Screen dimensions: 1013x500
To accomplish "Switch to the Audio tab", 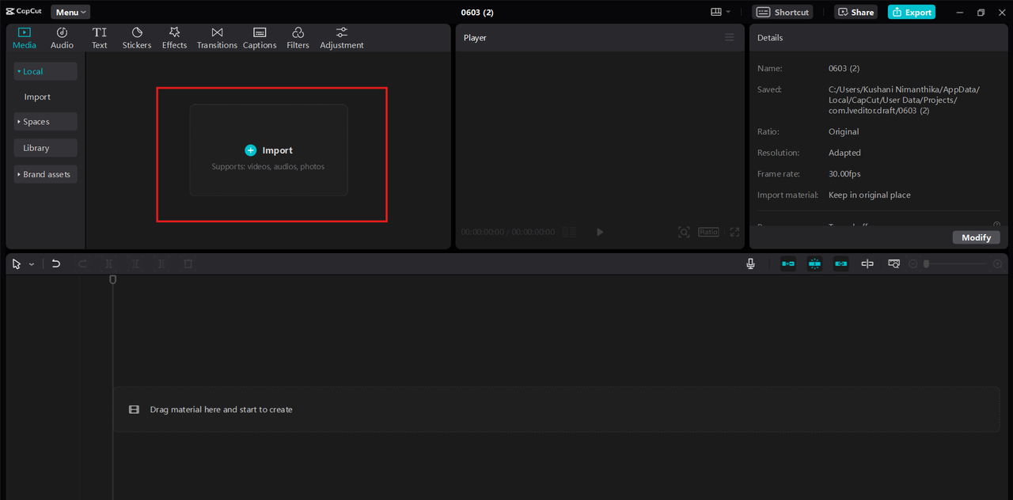I will tap(62, 38).
